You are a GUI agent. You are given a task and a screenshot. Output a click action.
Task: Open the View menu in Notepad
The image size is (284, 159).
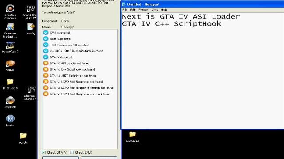154,10
